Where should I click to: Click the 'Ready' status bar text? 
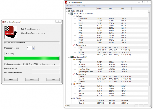click(68, 106)
